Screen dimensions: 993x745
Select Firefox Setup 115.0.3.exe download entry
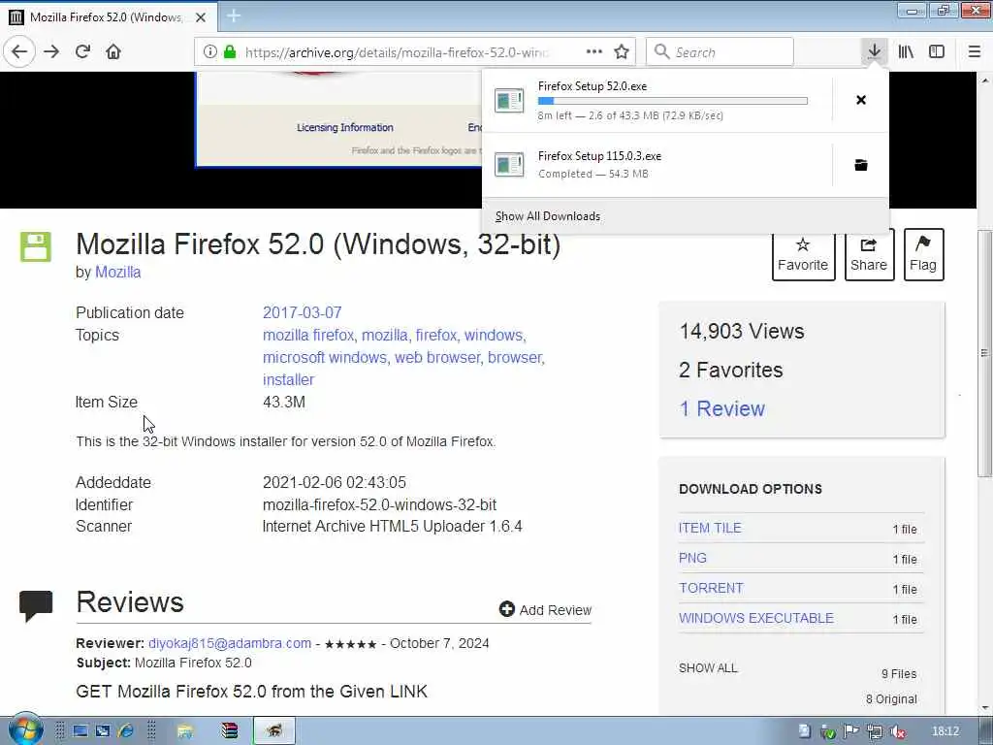click(657, 165)
